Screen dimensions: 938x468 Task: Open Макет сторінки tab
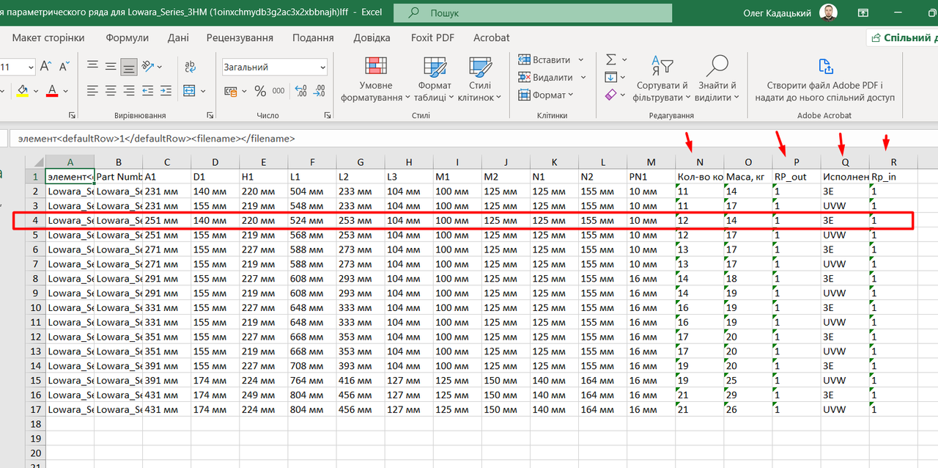point(48,37)
